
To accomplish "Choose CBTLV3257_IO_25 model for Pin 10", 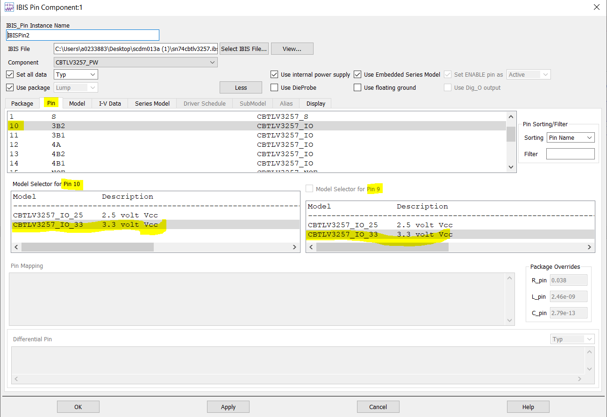I will [x=155, y=215].
